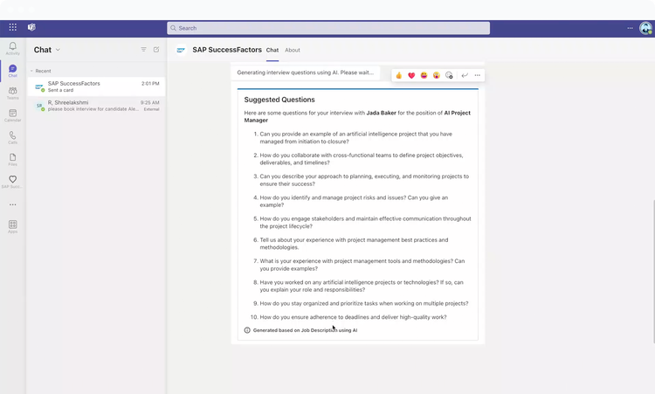Open Activity in the sidebar
The image size is (655, 394).
pyautogui.click(x=12, y=48)
